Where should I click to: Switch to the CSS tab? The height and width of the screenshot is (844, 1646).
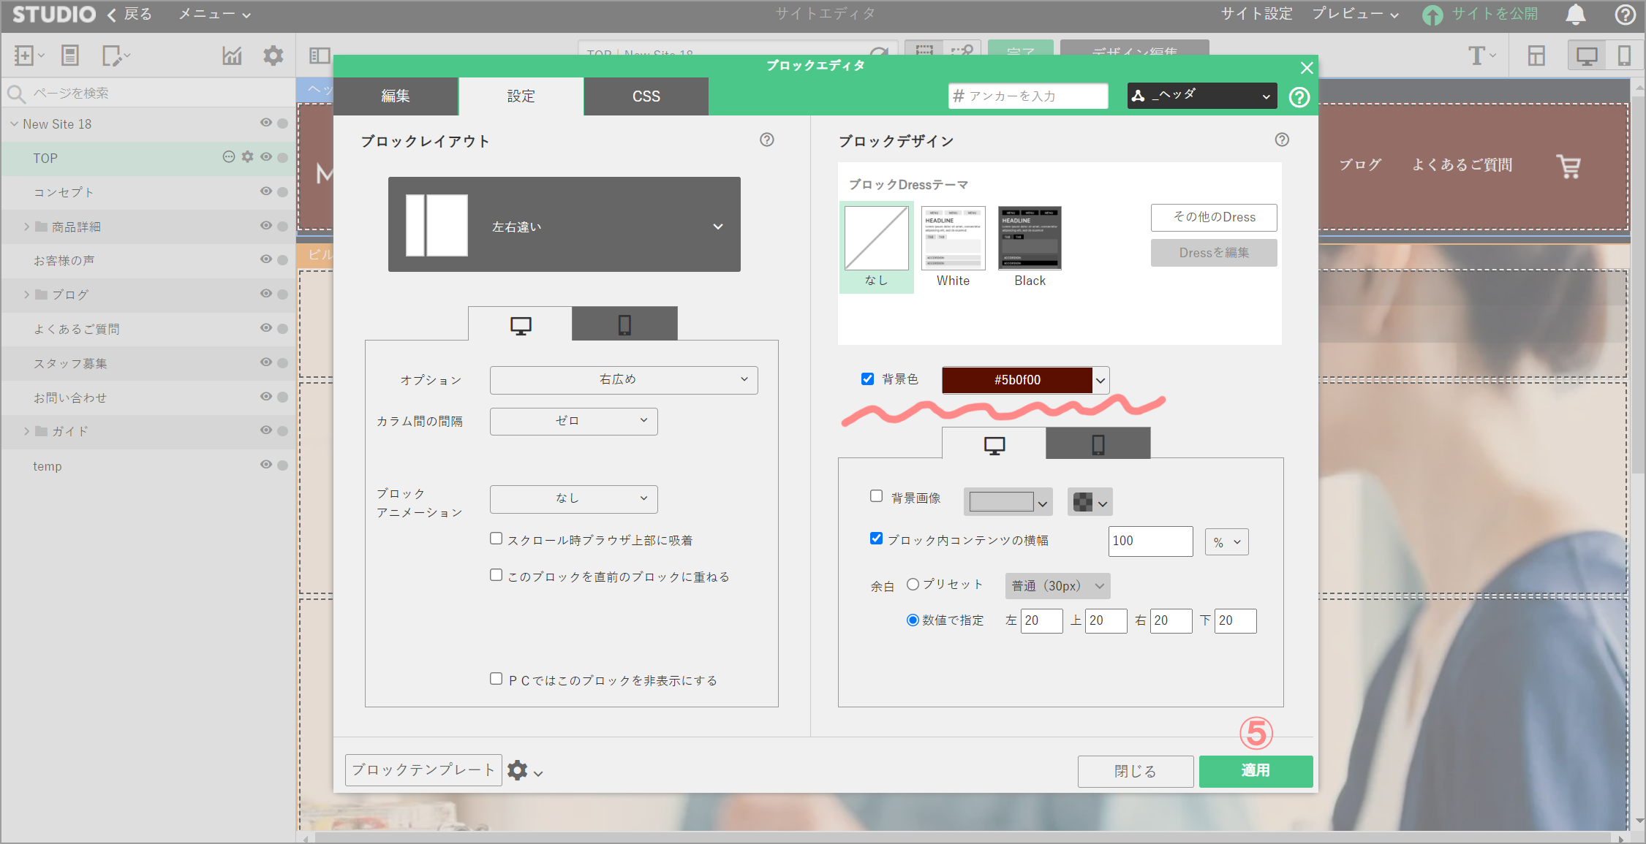646,96
